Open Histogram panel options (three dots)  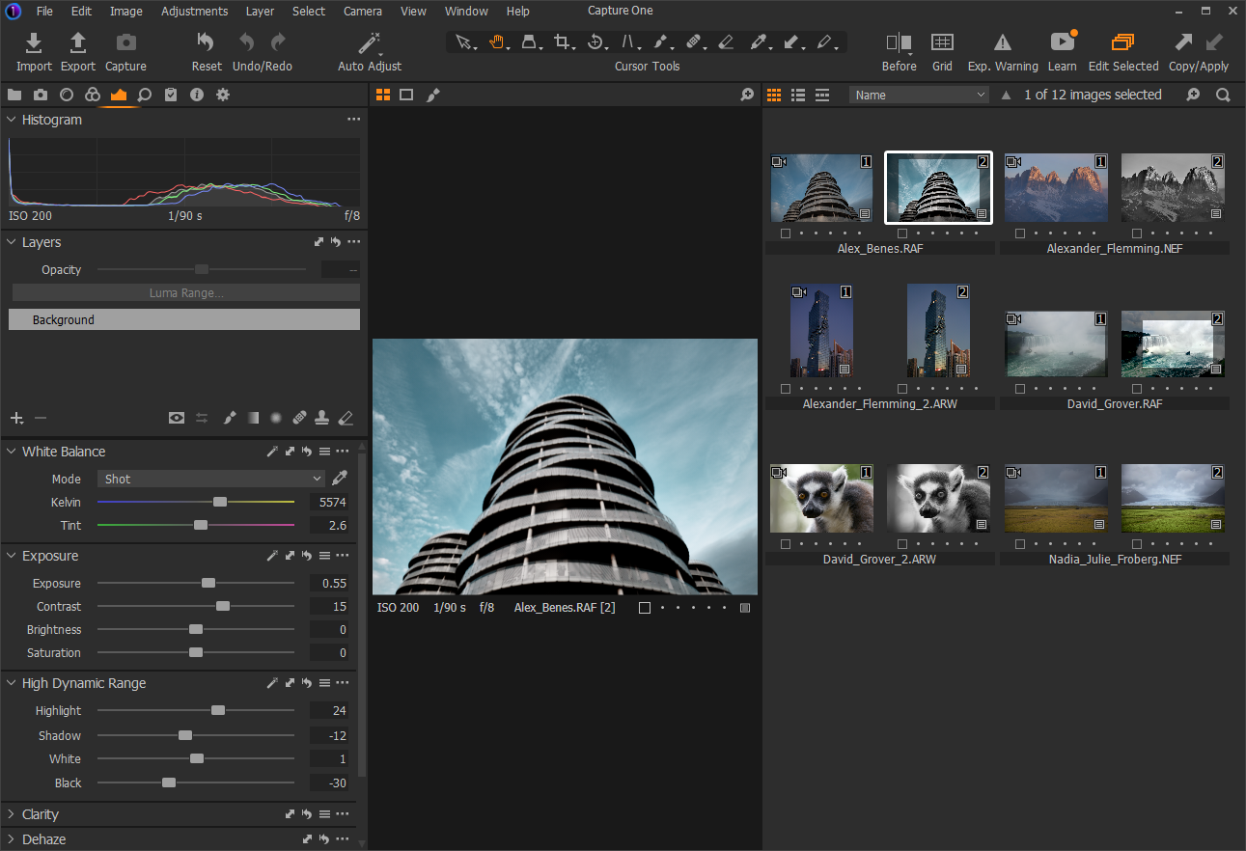click(x=353, y=120)
